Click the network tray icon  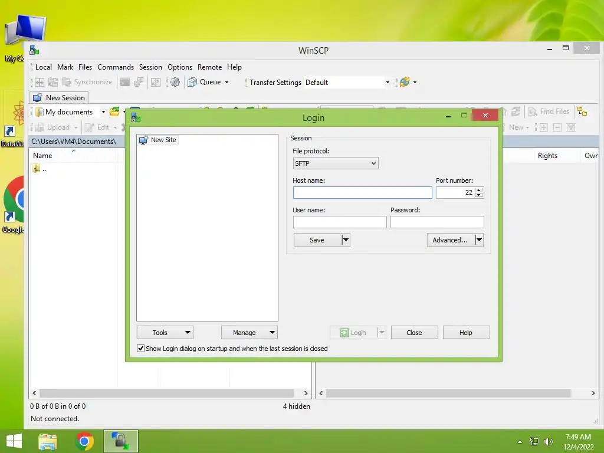click(x=534, y=442)
